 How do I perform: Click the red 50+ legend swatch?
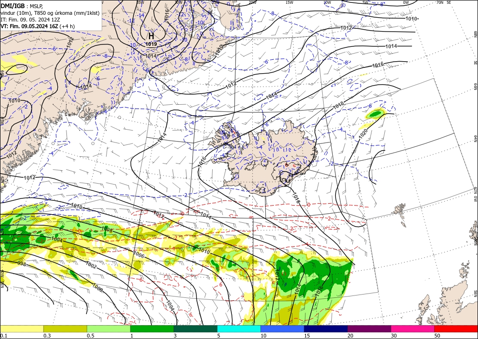coord(456,328)
